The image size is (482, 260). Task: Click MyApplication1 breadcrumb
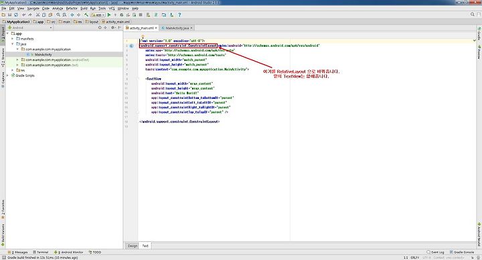coord(16,22)
